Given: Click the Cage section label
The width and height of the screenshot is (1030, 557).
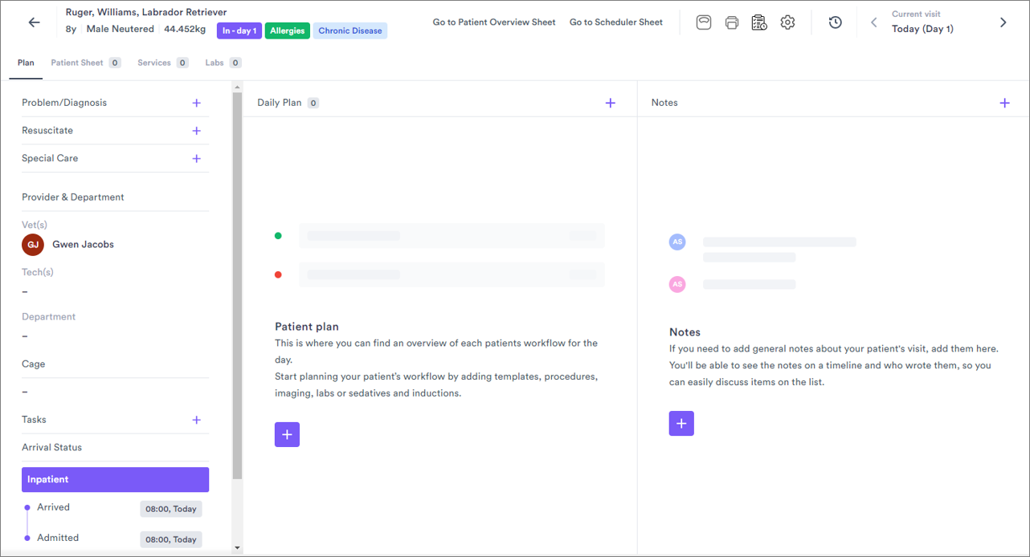Looking at the screenshot, I should pos(34,364).
